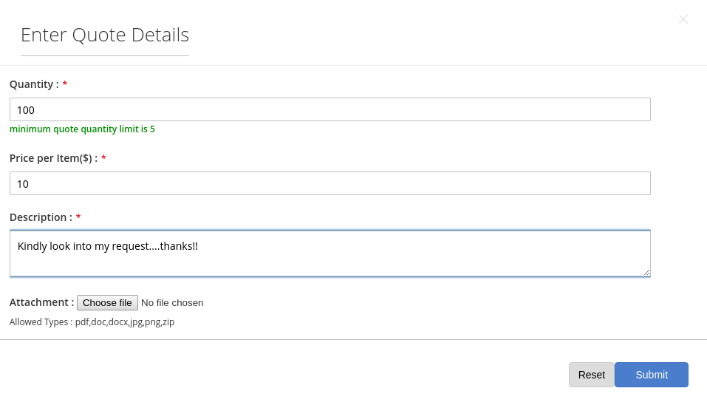Click the Quantity input field
Image resolution: width=707 pixels, height=408 pixels.
[329, 109]
